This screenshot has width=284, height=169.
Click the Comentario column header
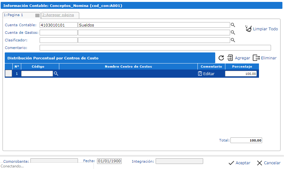click(x=211, y=66)
